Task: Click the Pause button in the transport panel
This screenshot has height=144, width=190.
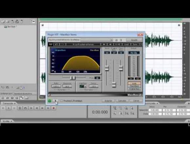Action: [x=14, y=108]
